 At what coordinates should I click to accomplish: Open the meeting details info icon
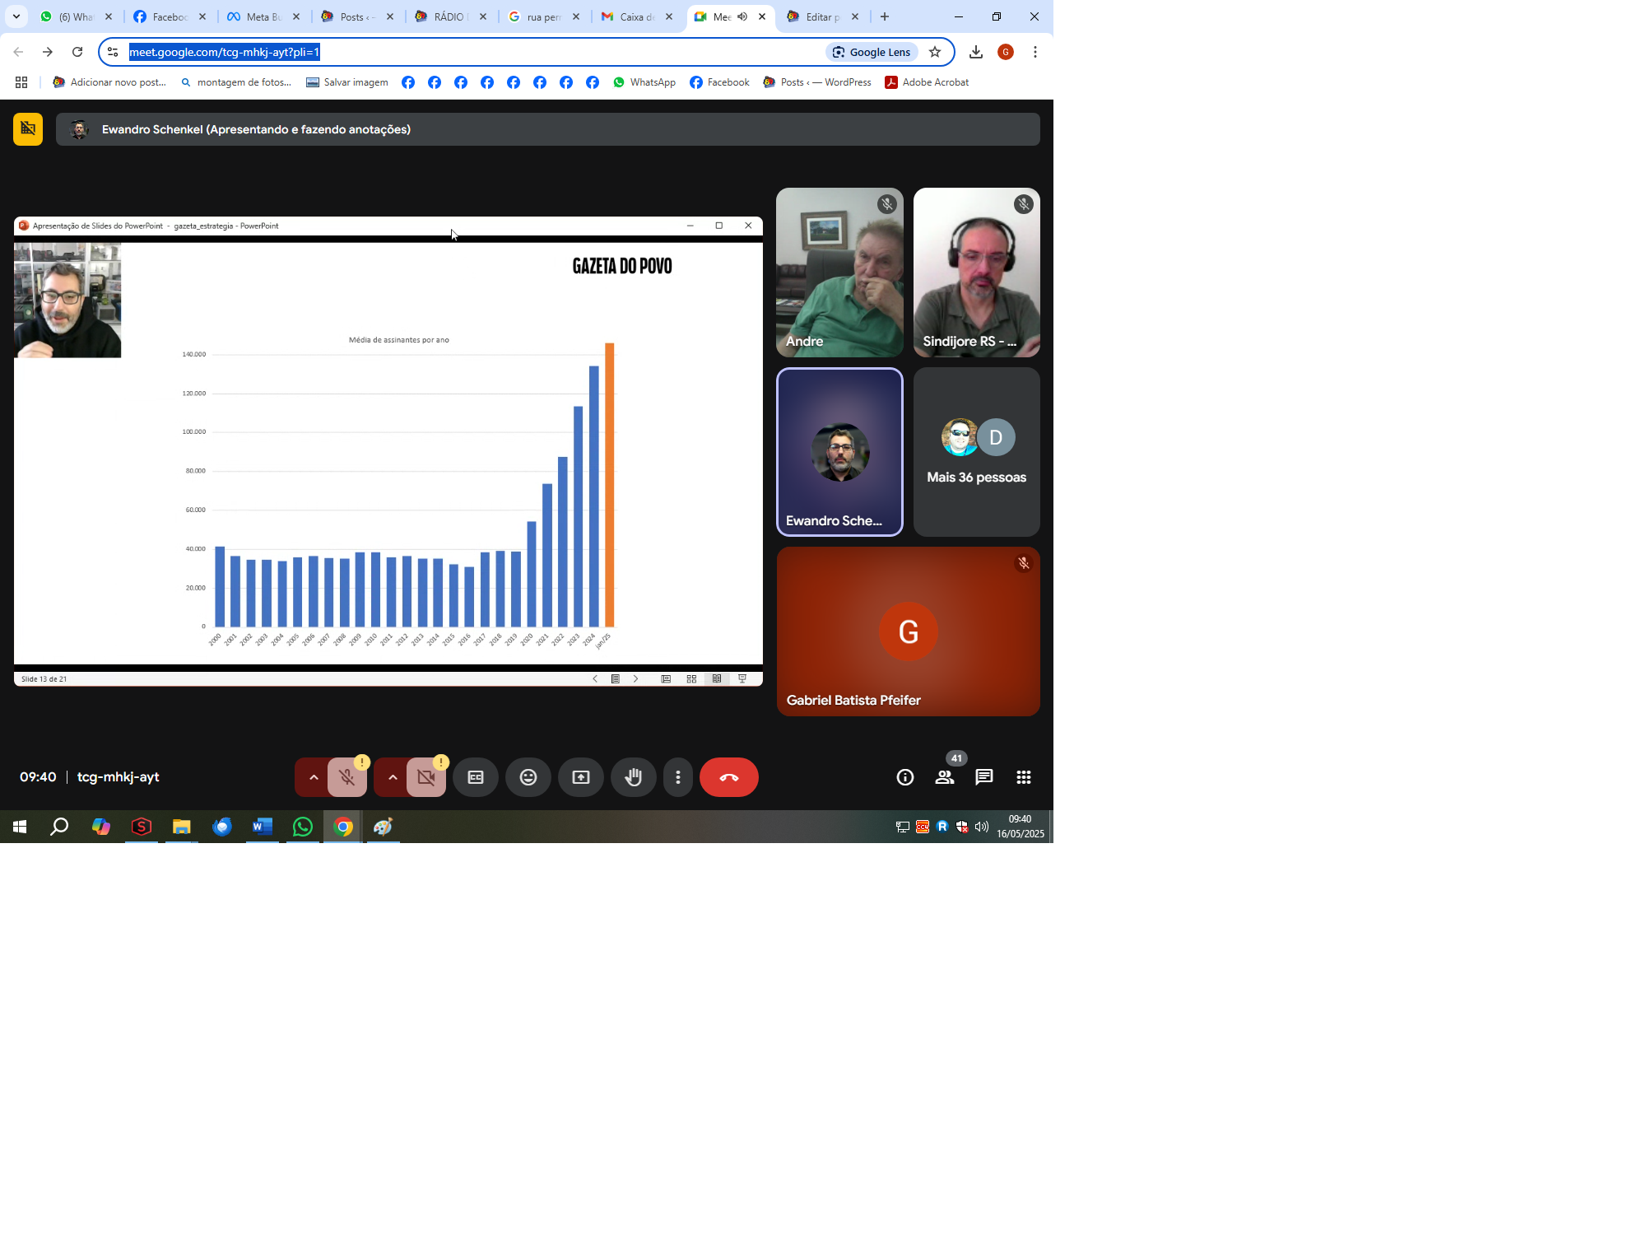[x=905, y=777]
